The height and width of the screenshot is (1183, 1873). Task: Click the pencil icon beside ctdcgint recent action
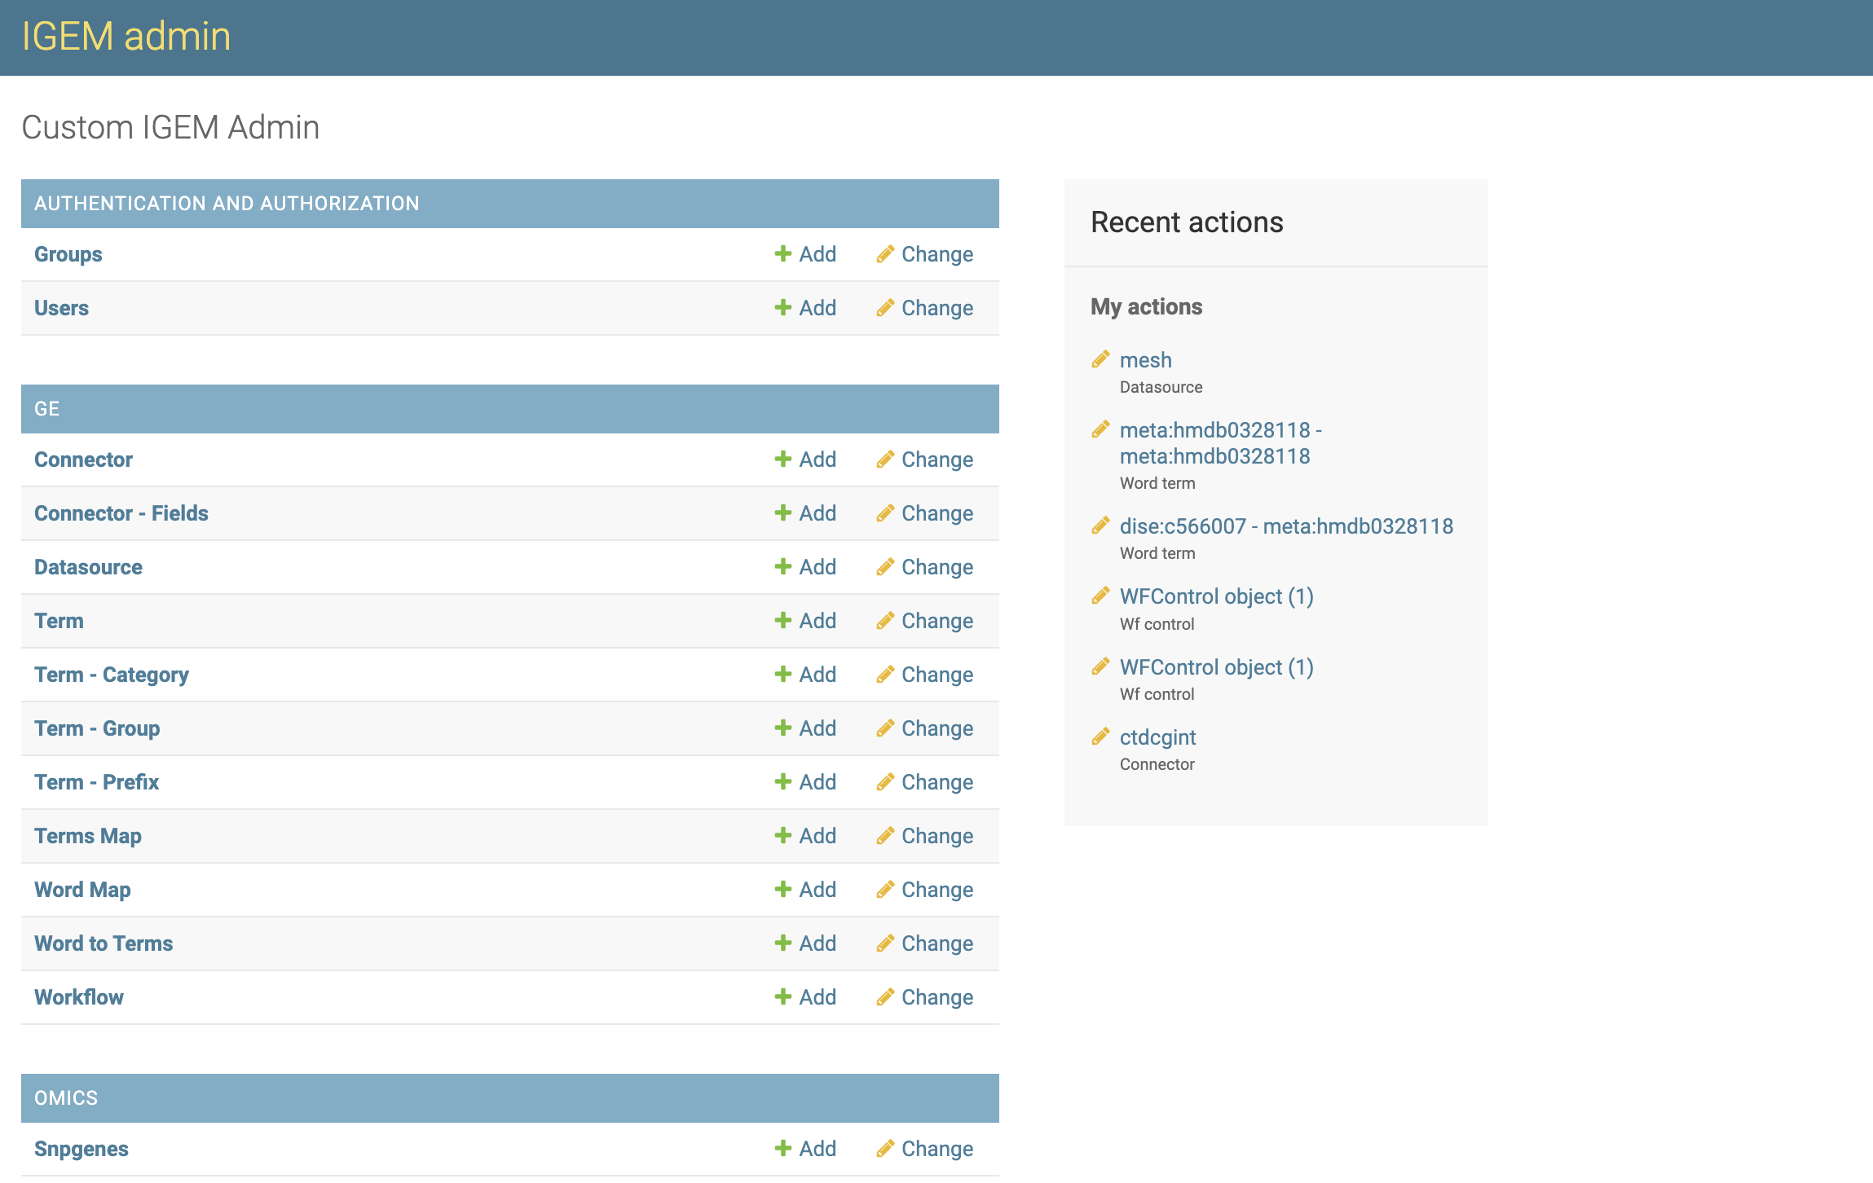point(1100,737)
